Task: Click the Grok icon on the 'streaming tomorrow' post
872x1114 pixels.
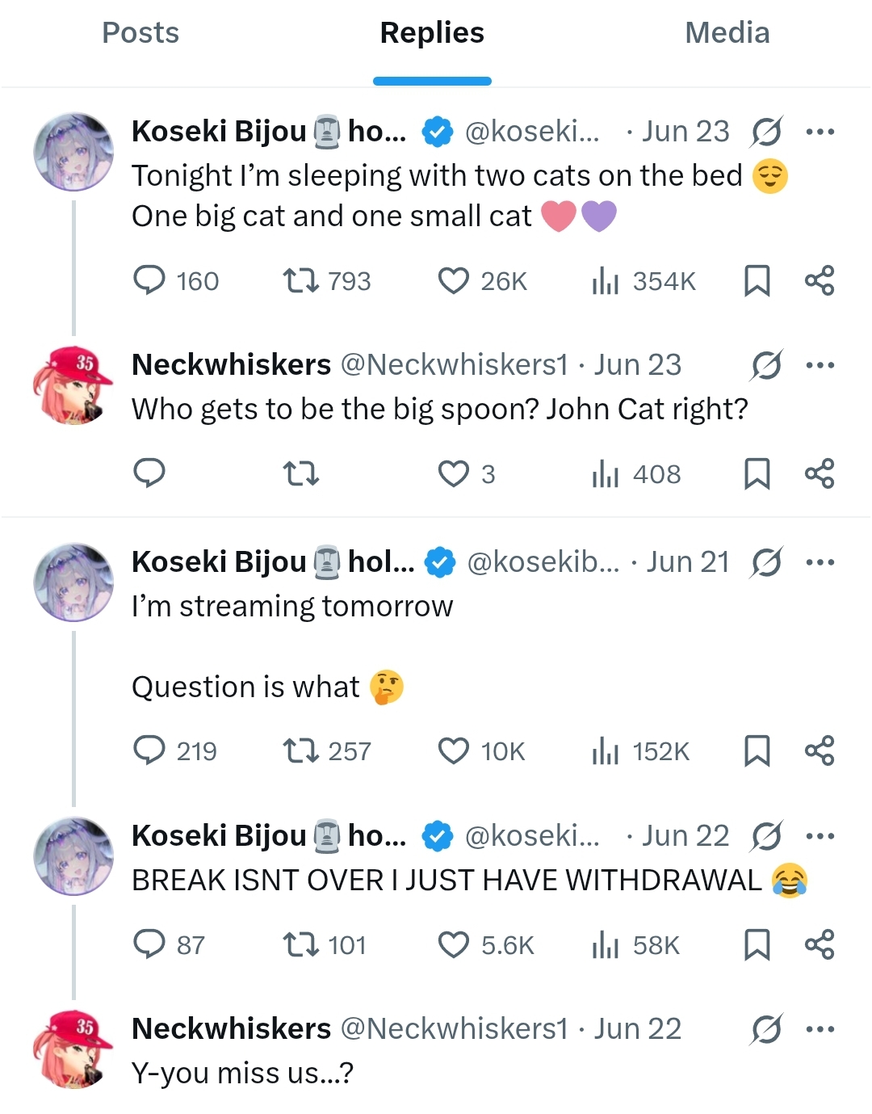Action: [765, 562]
